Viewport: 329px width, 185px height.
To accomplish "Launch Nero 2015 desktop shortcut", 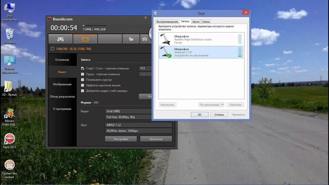I will click(x=10, y=141).
